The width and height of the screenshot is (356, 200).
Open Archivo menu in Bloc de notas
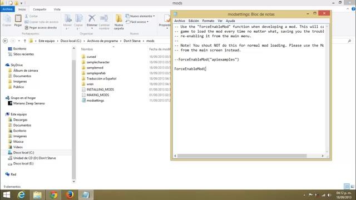click(180, 21)
